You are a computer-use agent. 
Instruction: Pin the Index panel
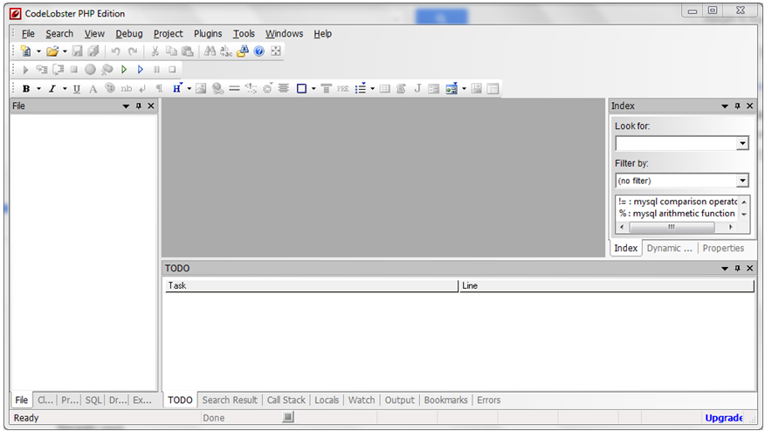point(737,106)
